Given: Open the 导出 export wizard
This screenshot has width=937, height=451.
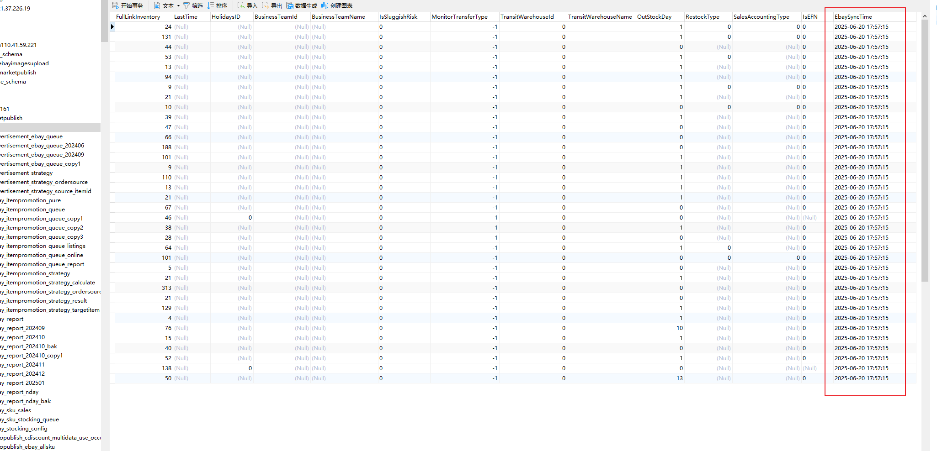Looking at the screenshot, I should pos(272,5).
